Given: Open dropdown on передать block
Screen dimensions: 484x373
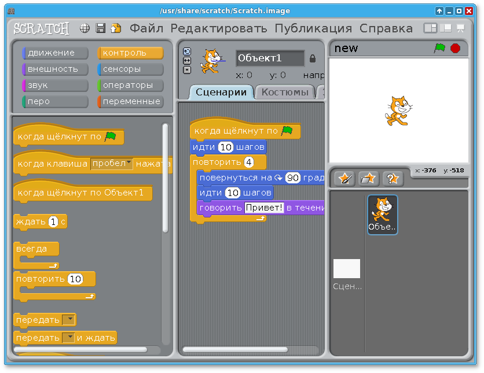Looking at the screenshot, I should click(x=68, y=320).
